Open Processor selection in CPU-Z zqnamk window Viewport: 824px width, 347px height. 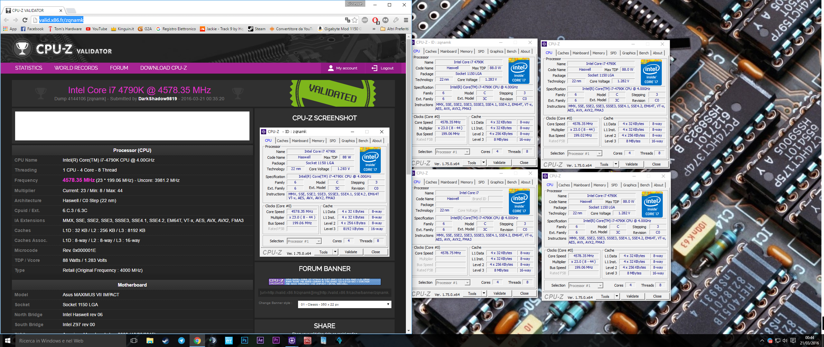(453, 152)
